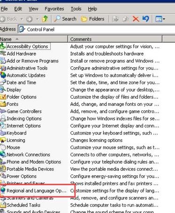The width and height of the screenshot is (175, 213).
Task: Click 'Installs and troubleshoots hardware' comment
Action: 107,54
